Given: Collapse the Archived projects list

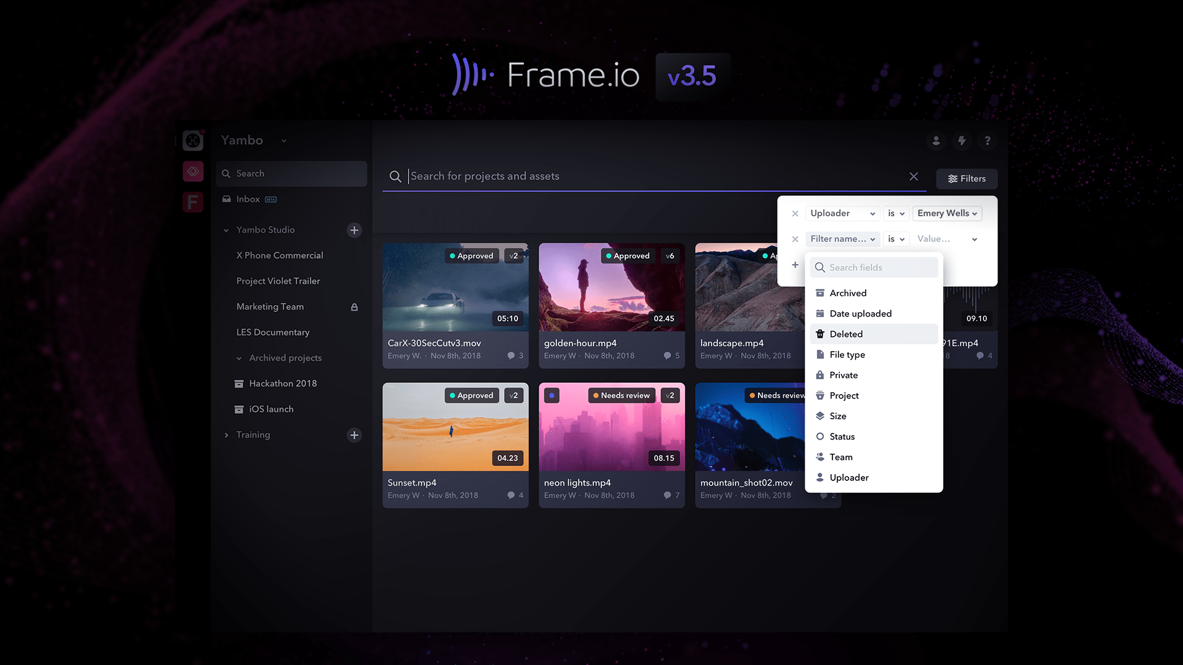Looking at the screenshot, I should 240,358.
